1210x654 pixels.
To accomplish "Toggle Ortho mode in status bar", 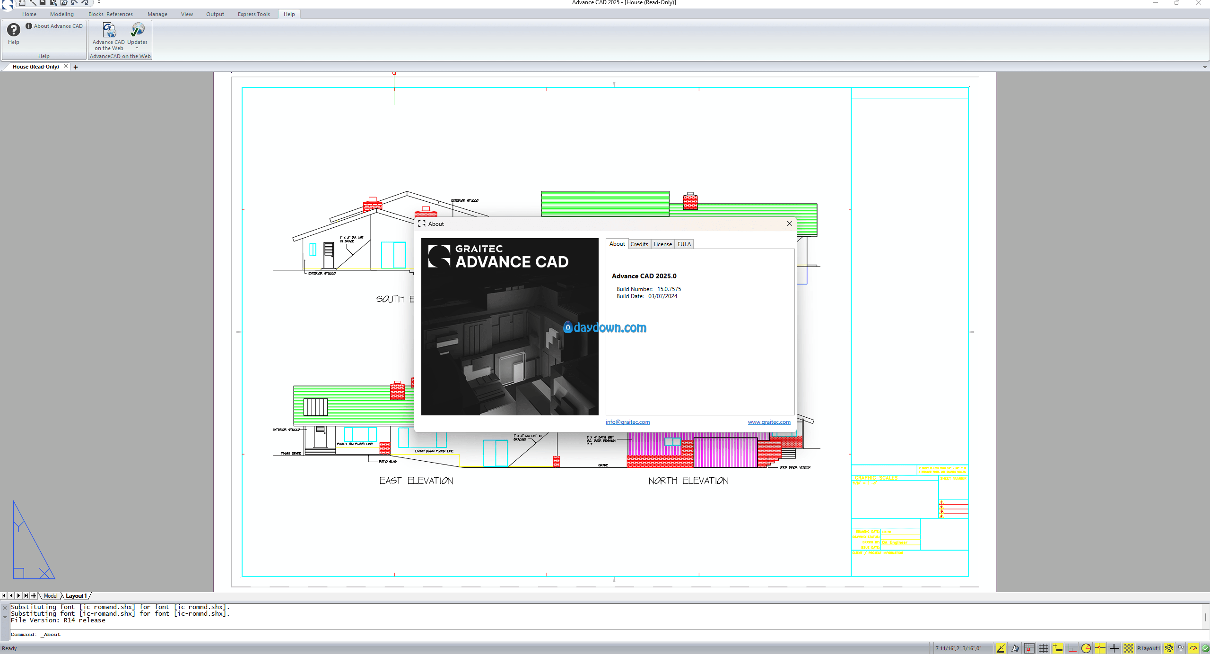I will pos(1072,648).
